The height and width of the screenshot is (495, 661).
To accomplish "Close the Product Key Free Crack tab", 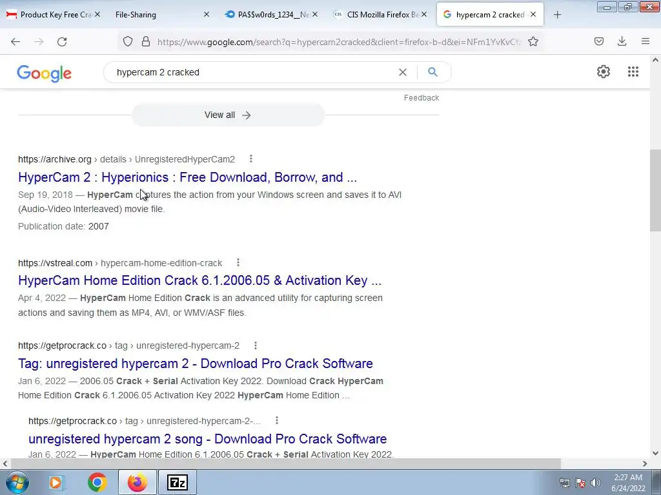I will point(97,15).
